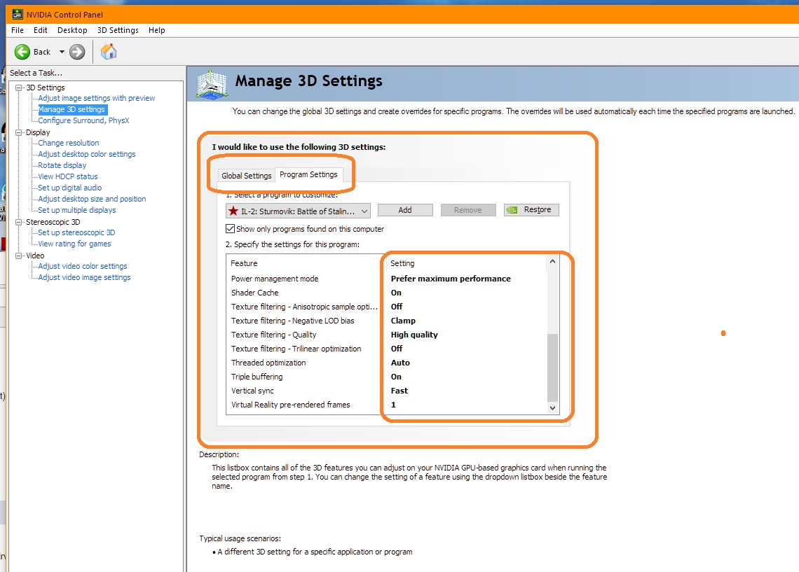The width and height of the screenshot is (799, 572).
Task: Click the Clamp setting for Negative LOD bias
Action: [x=403, y=321]
